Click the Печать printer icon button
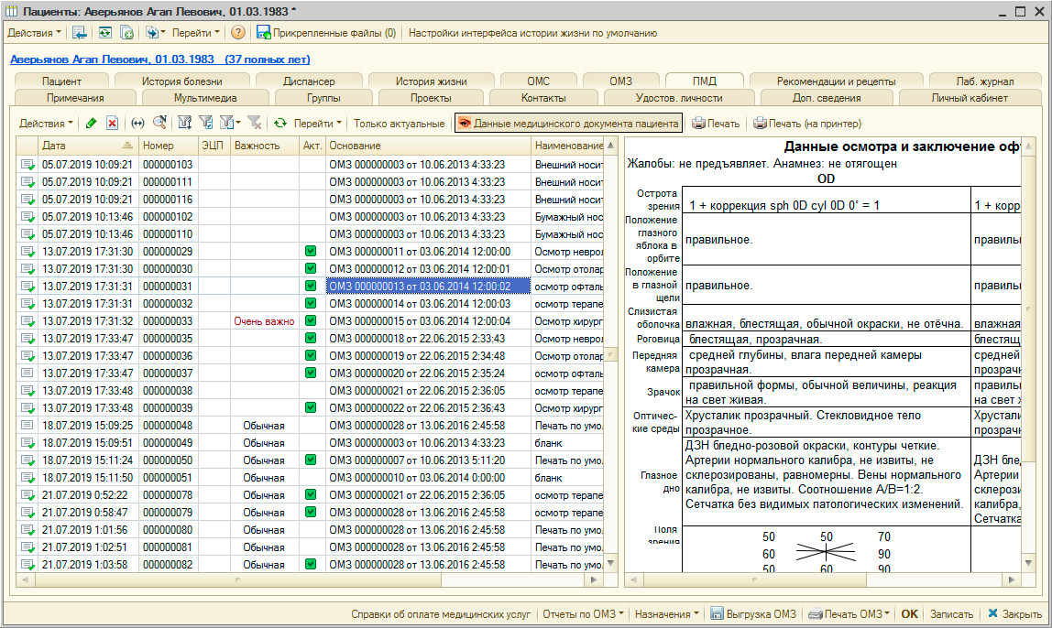The image size is (1052, 628). coord(715,123)
